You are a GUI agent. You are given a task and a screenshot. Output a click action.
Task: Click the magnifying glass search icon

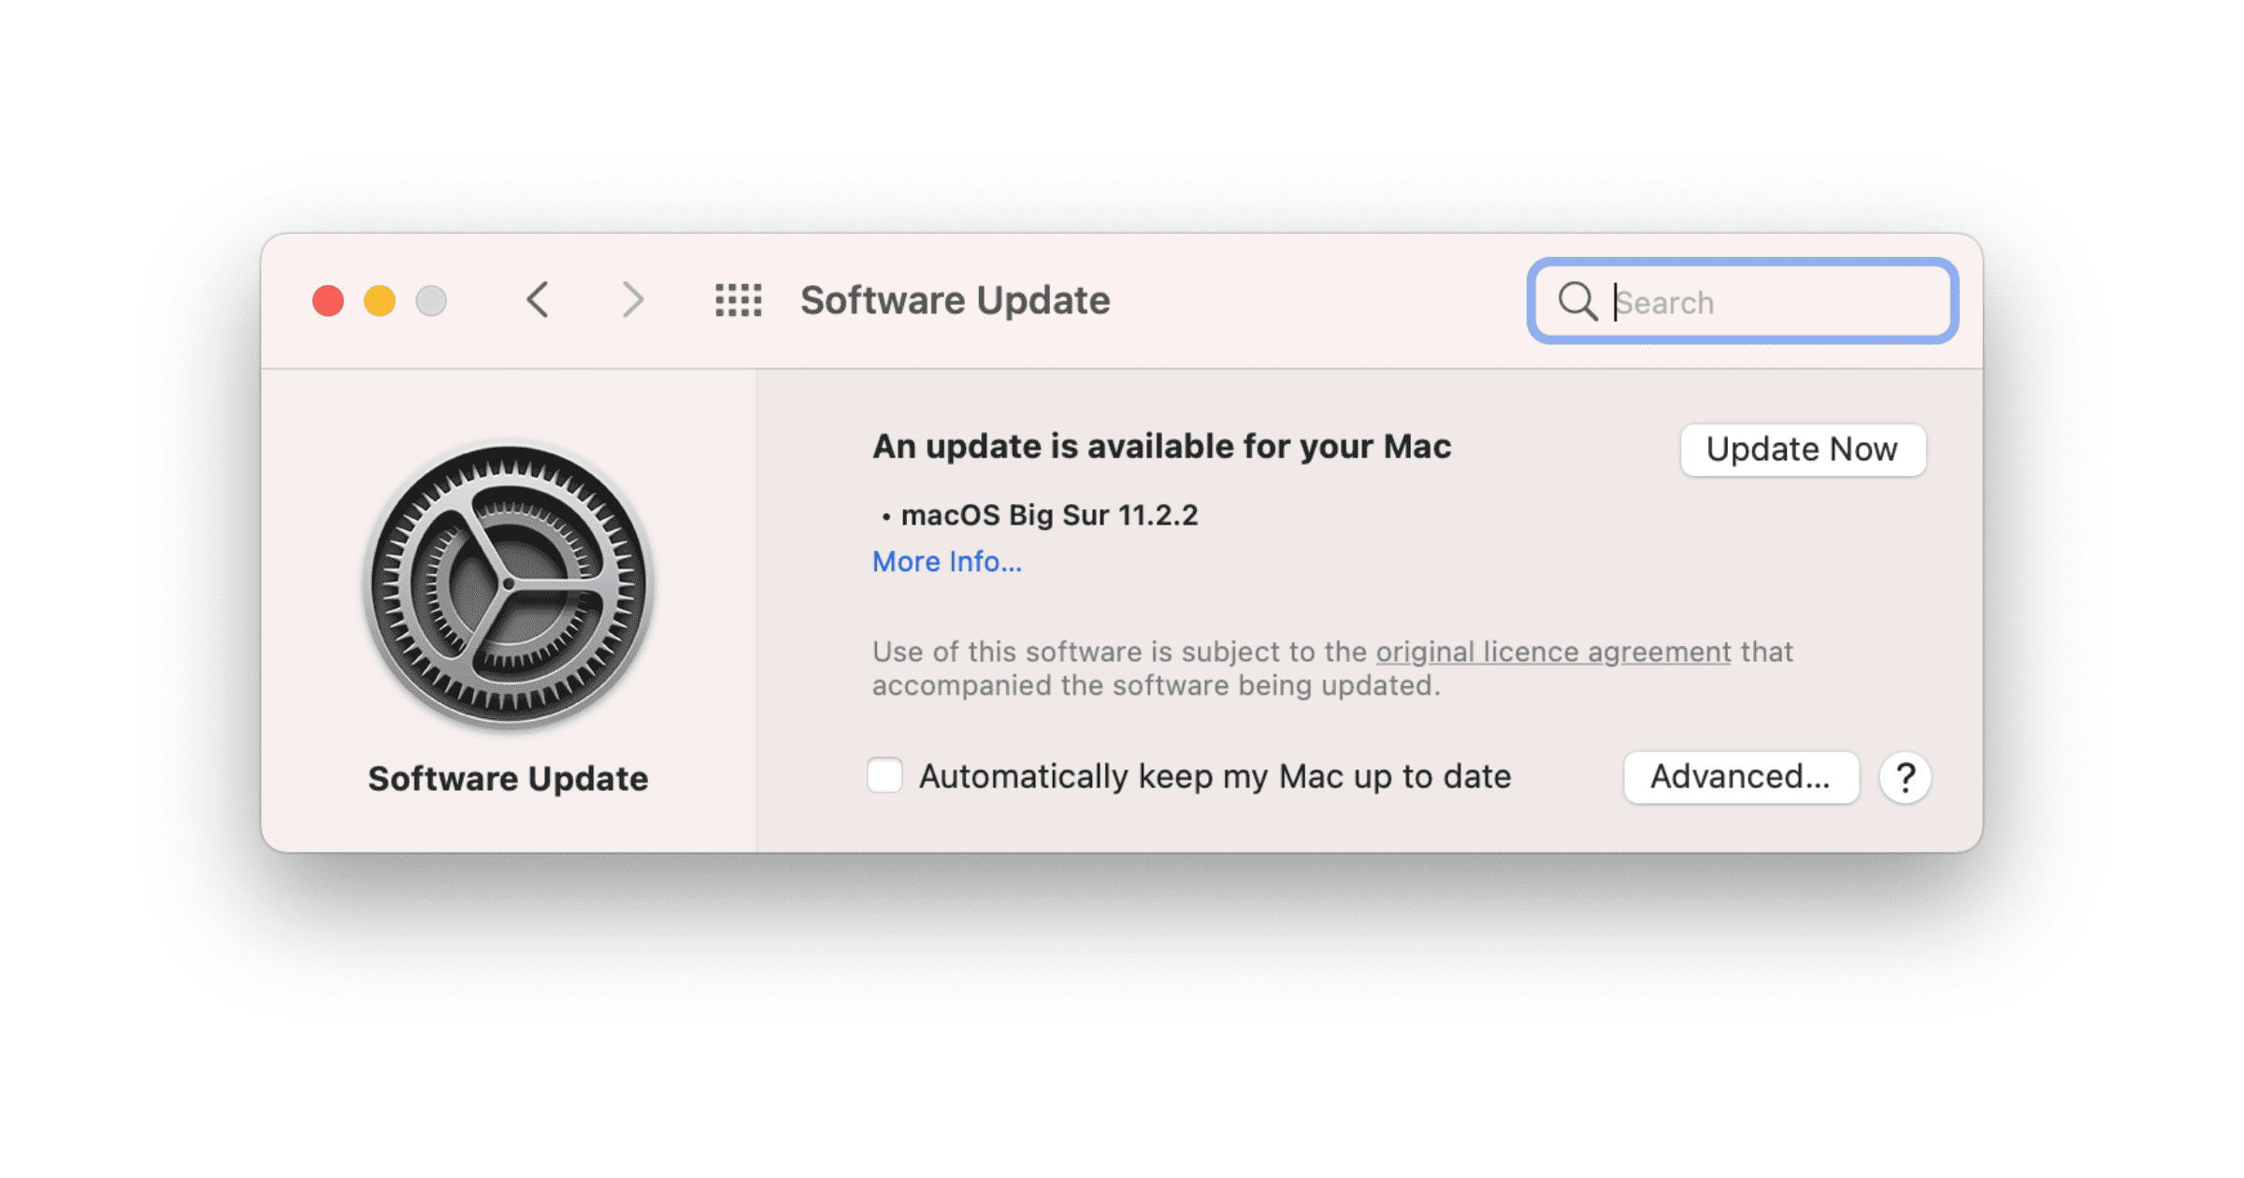1576,301
